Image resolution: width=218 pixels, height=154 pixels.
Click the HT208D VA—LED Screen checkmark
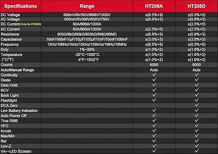pyautogui.click(x=197, y=151)
